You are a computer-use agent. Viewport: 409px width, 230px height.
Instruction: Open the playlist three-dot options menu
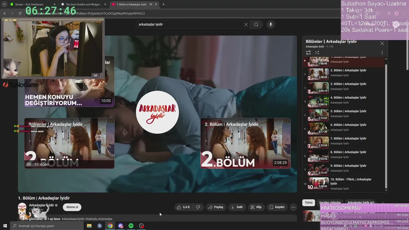(382, 53)
